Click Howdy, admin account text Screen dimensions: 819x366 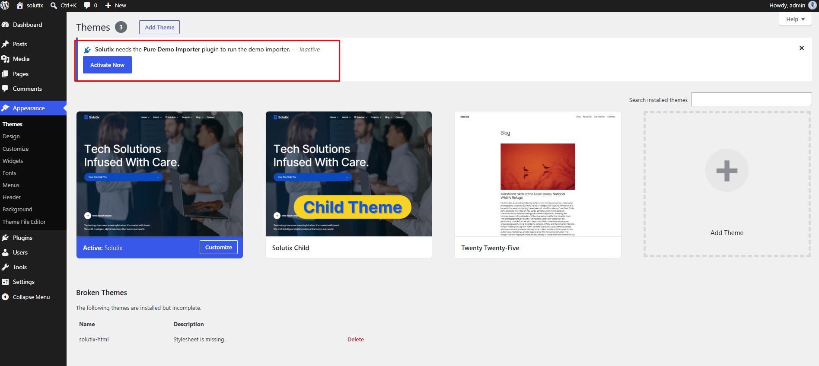pos(787,5)
